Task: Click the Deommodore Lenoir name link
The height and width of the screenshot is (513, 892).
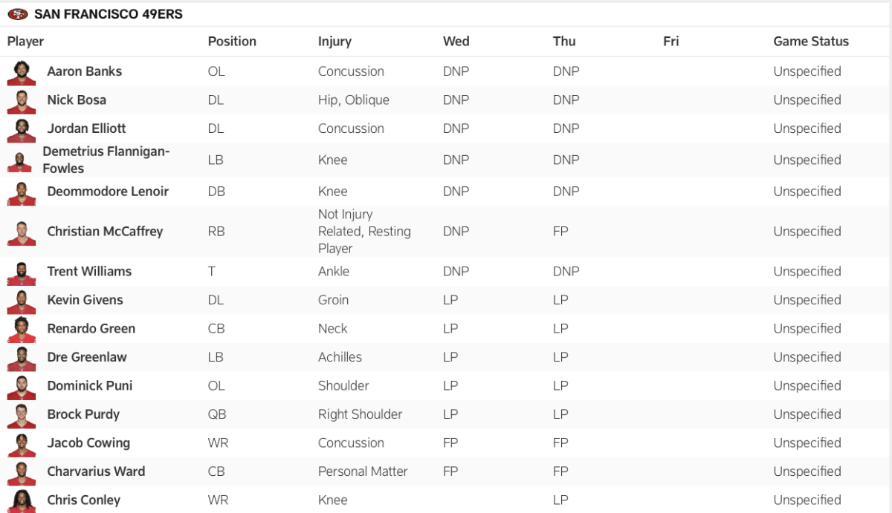Action: coord(108,191)
